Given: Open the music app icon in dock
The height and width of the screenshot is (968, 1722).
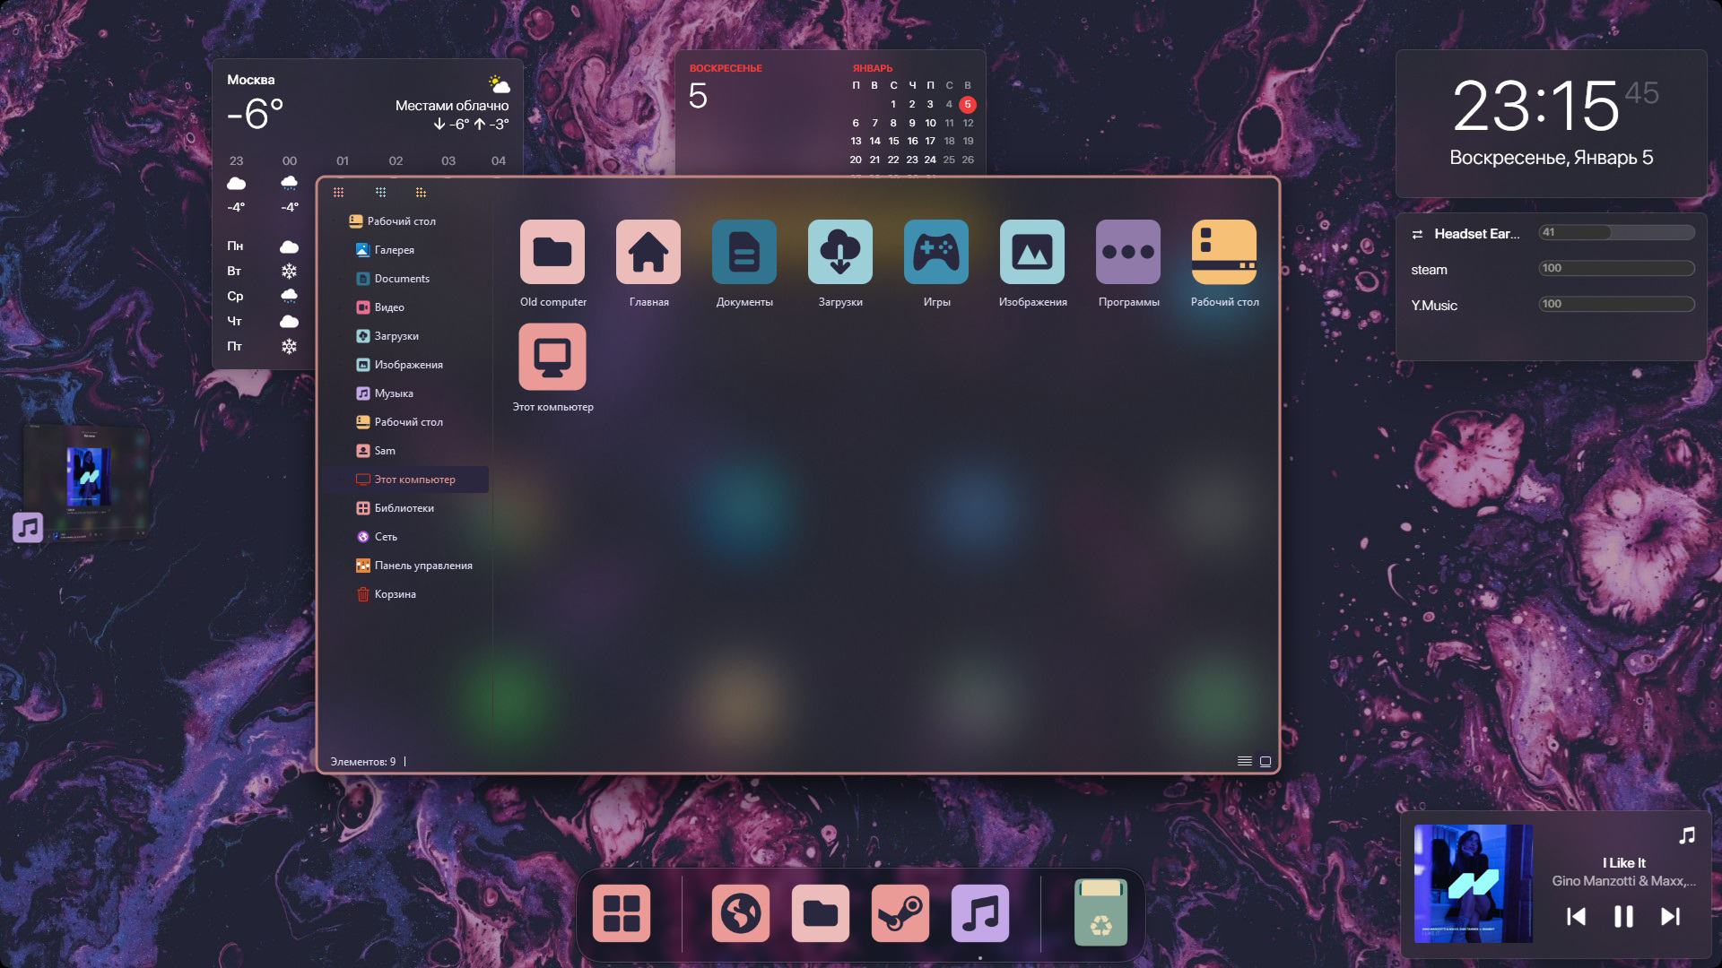Looking at the screenshot, I should coord(980,913).
